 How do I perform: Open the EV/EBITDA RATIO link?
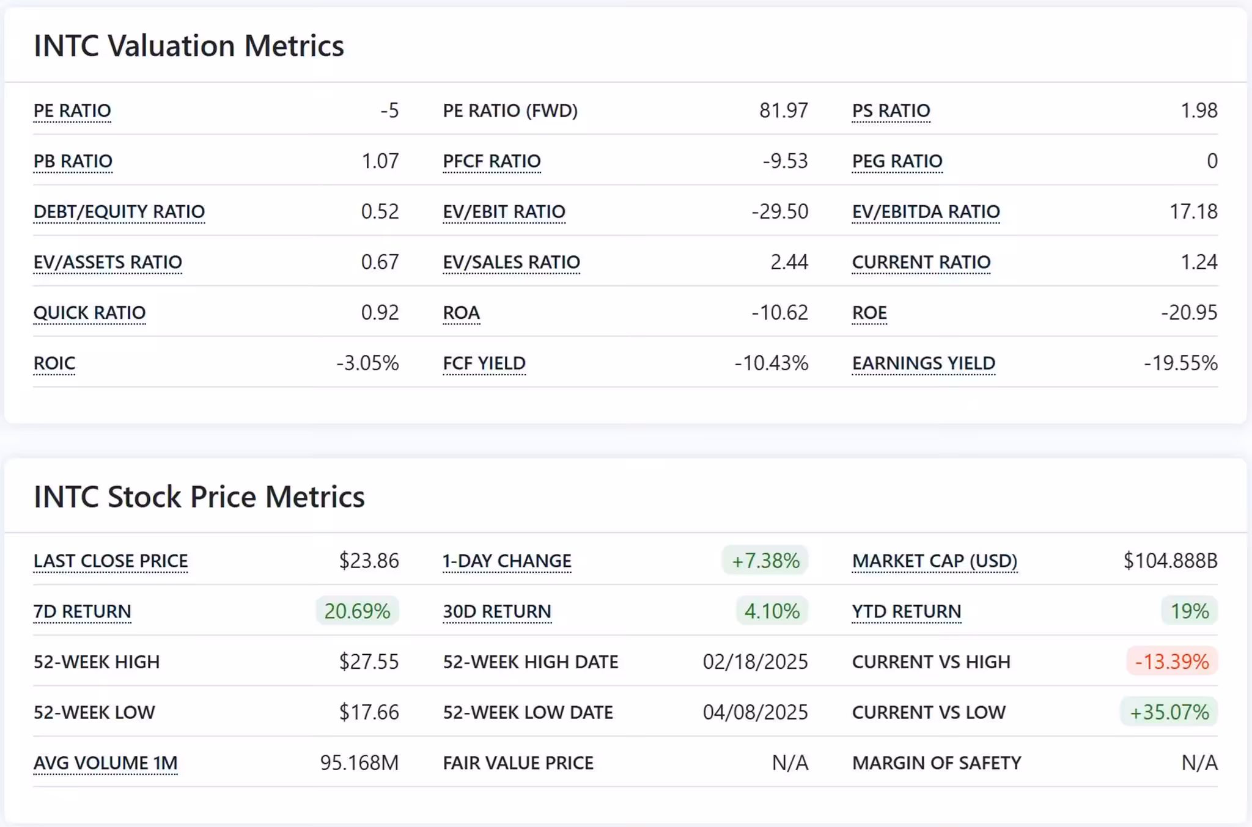pos(926,211)
